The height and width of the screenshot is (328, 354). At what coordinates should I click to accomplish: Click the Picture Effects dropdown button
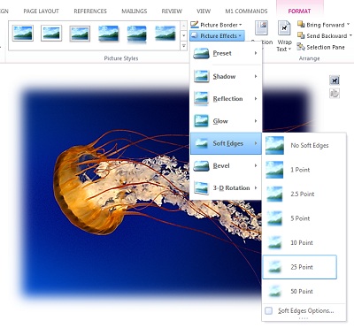click(x=217, y=36)
